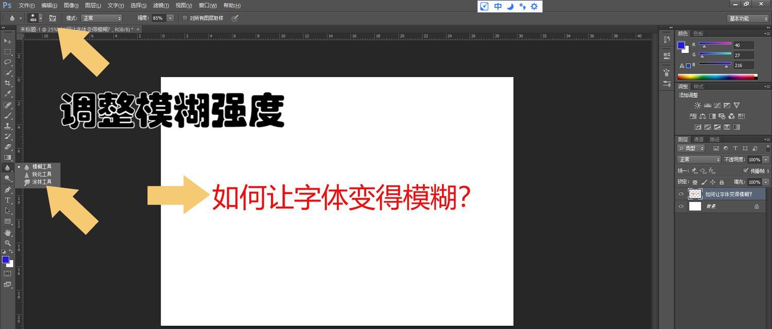Open the 文件(F) menu
772x329 pixels.
pos(27,5)
